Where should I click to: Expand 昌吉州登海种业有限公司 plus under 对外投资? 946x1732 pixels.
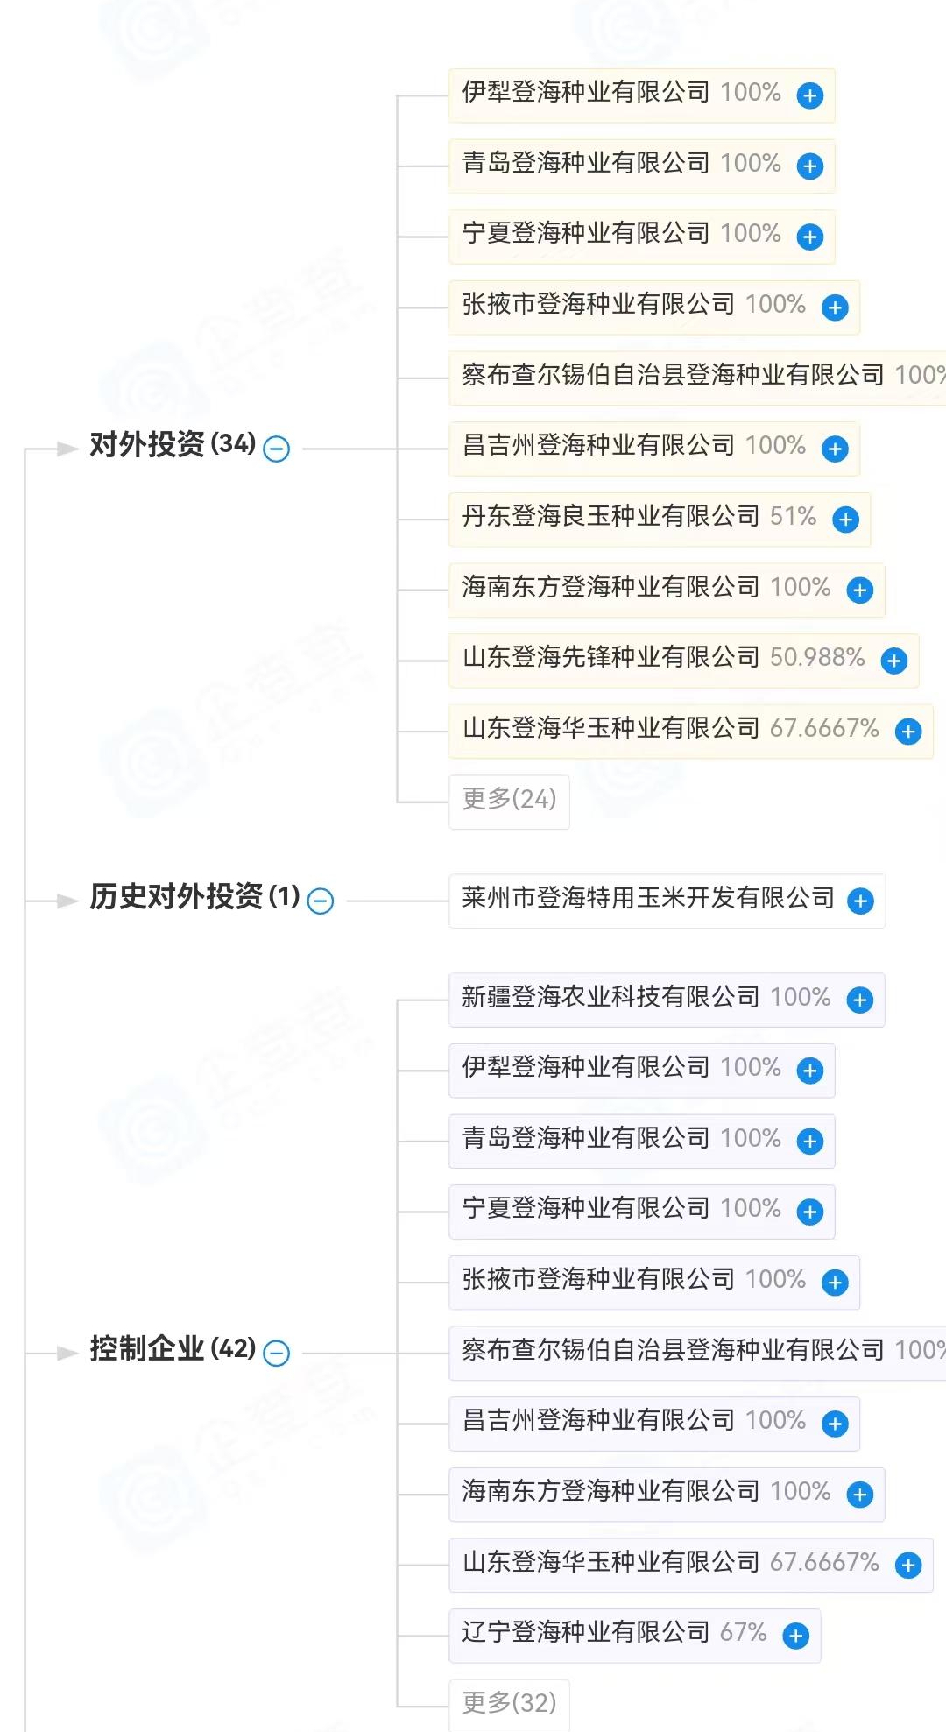click(835, 449)
